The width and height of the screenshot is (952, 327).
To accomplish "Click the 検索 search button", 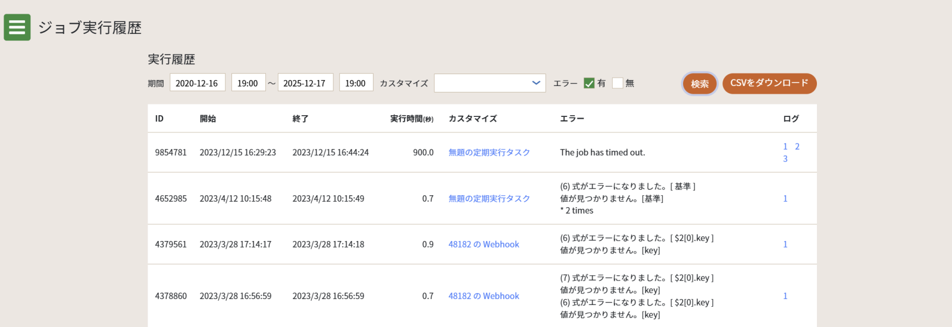I will click(699, 84).
